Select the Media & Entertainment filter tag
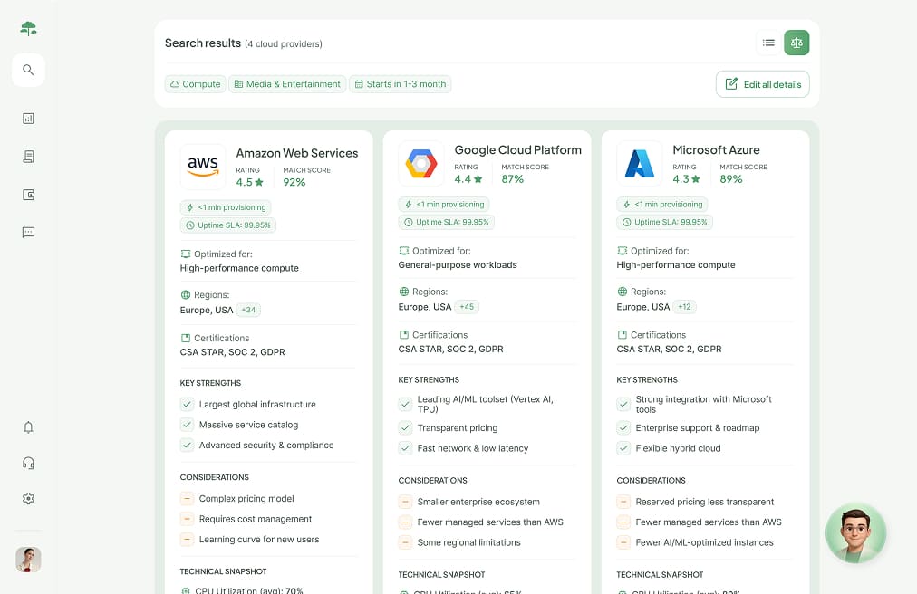917x594 pixels. coord(287,84)
